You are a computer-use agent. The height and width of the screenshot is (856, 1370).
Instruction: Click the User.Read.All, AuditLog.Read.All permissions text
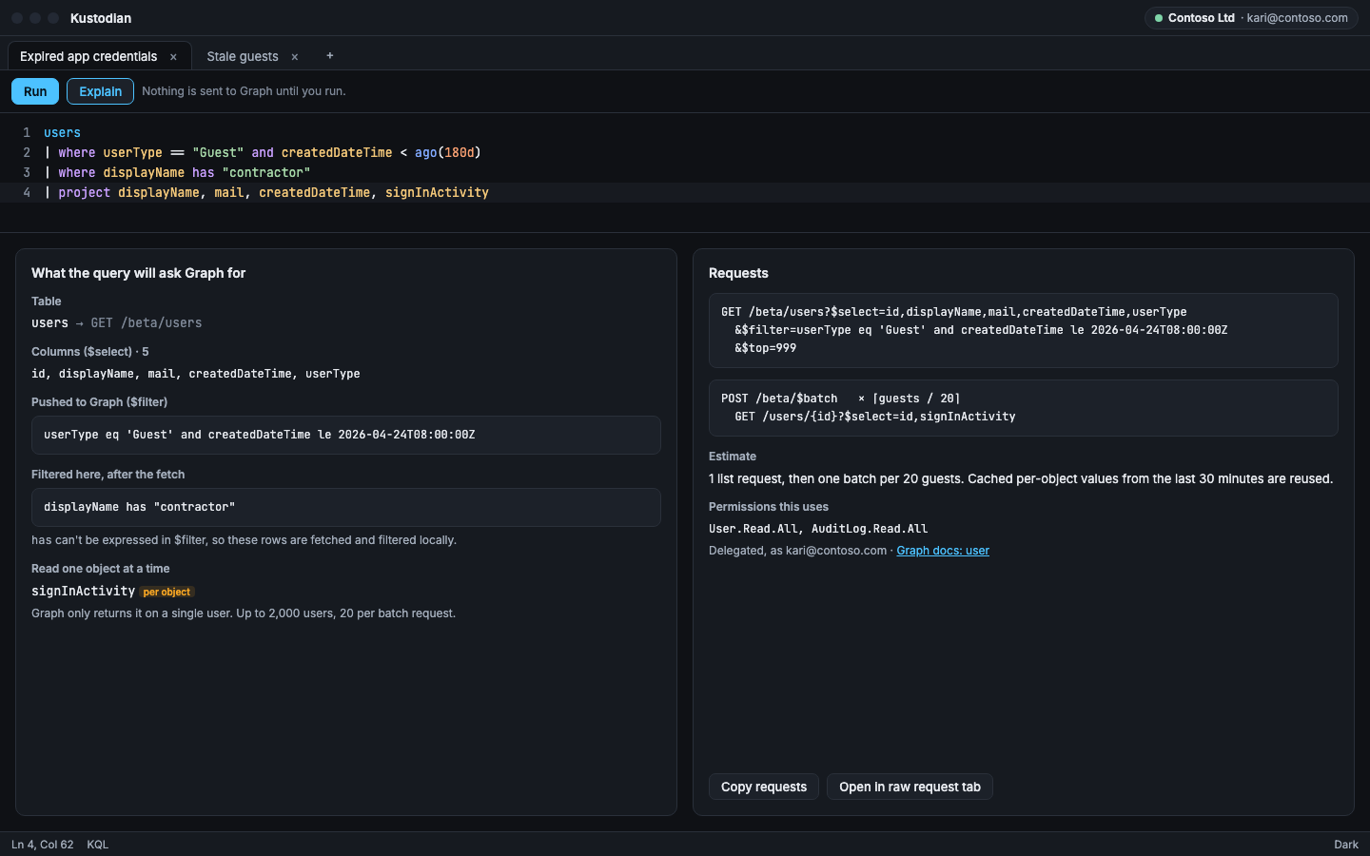[818, 529]
